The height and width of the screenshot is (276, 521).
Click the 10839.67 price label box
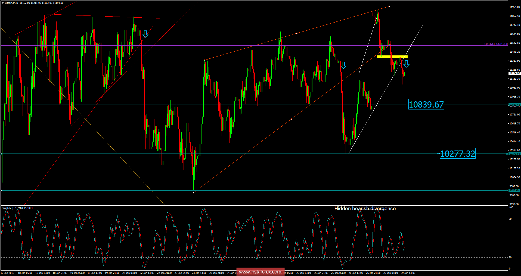pyautogui.click(x=426, y=104)
